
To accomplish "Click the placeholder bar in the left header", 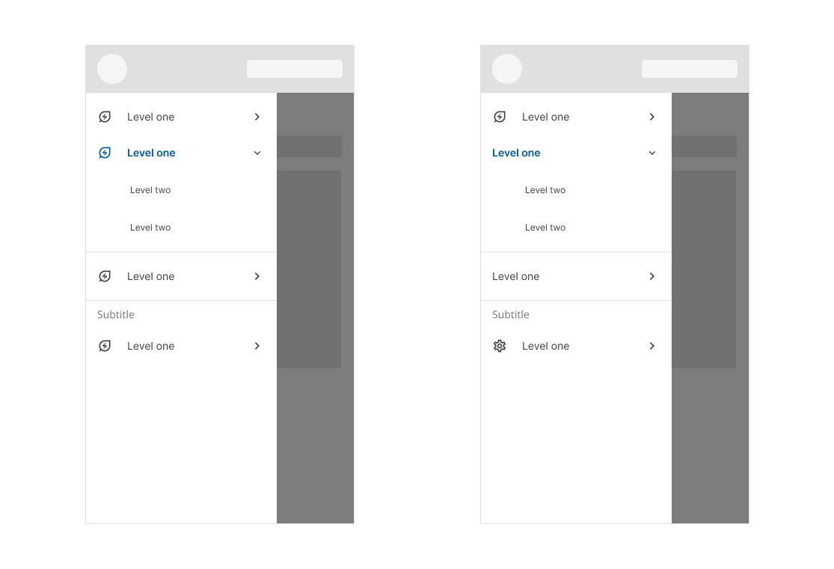I will click(295, 69).
